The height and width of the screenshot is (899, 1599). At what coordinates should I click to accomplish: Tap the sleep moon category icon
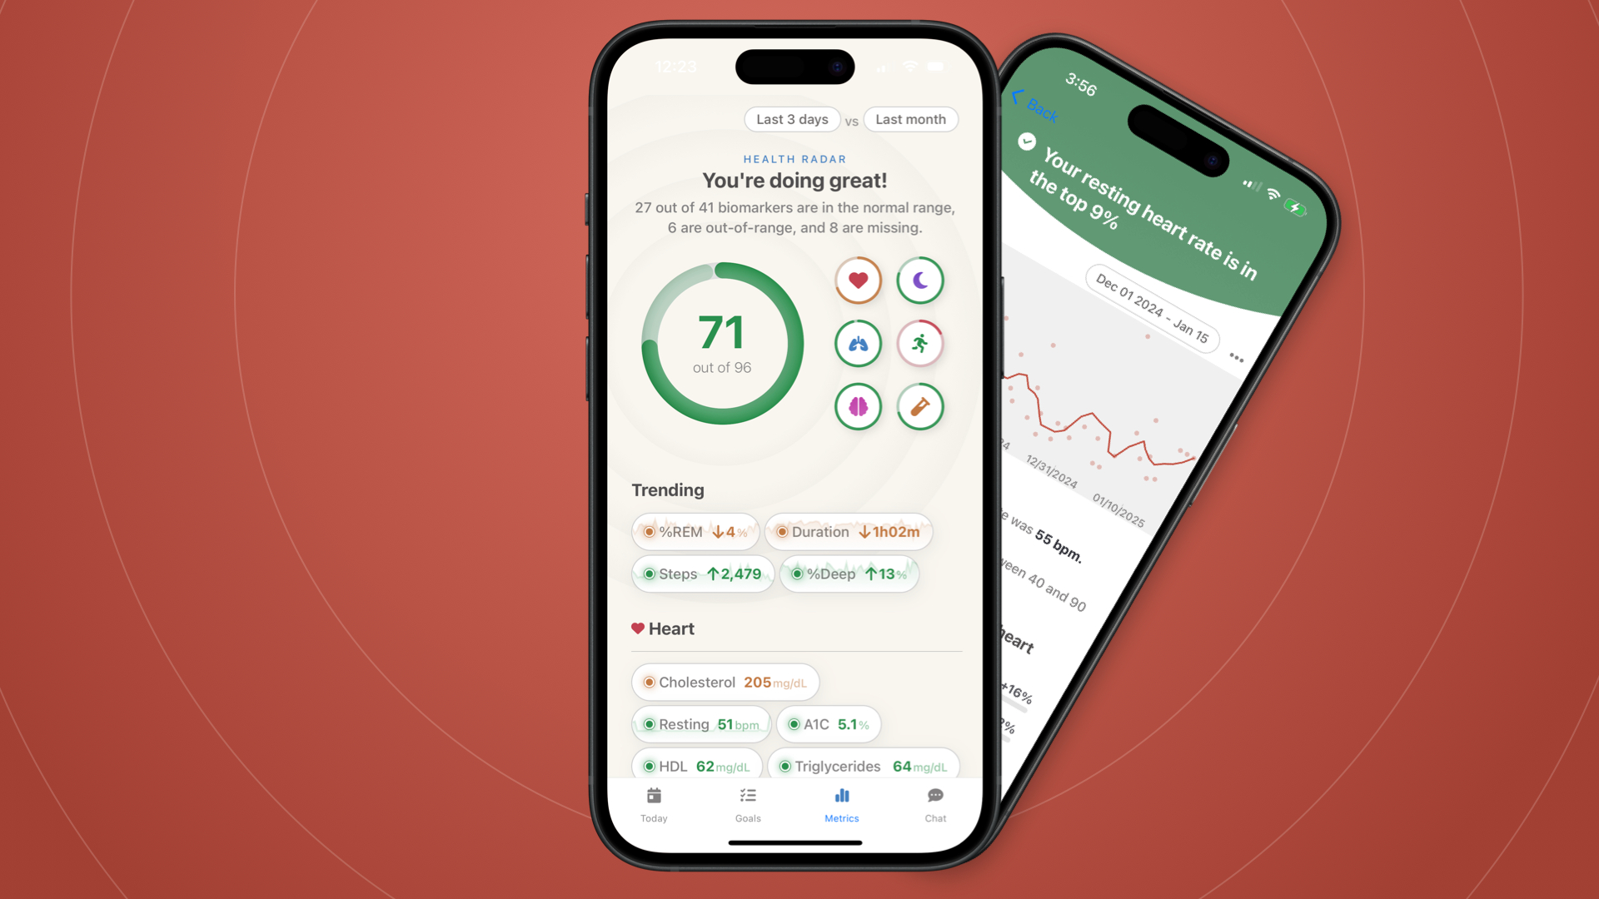coord(920,281)
